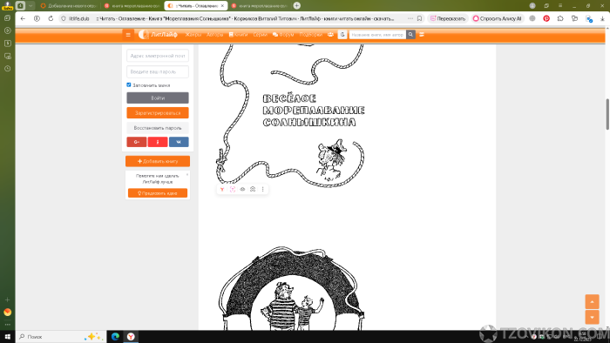Expand the tab groups dropdown arrow
Screen dimensions: 610x343
(30, 5)
